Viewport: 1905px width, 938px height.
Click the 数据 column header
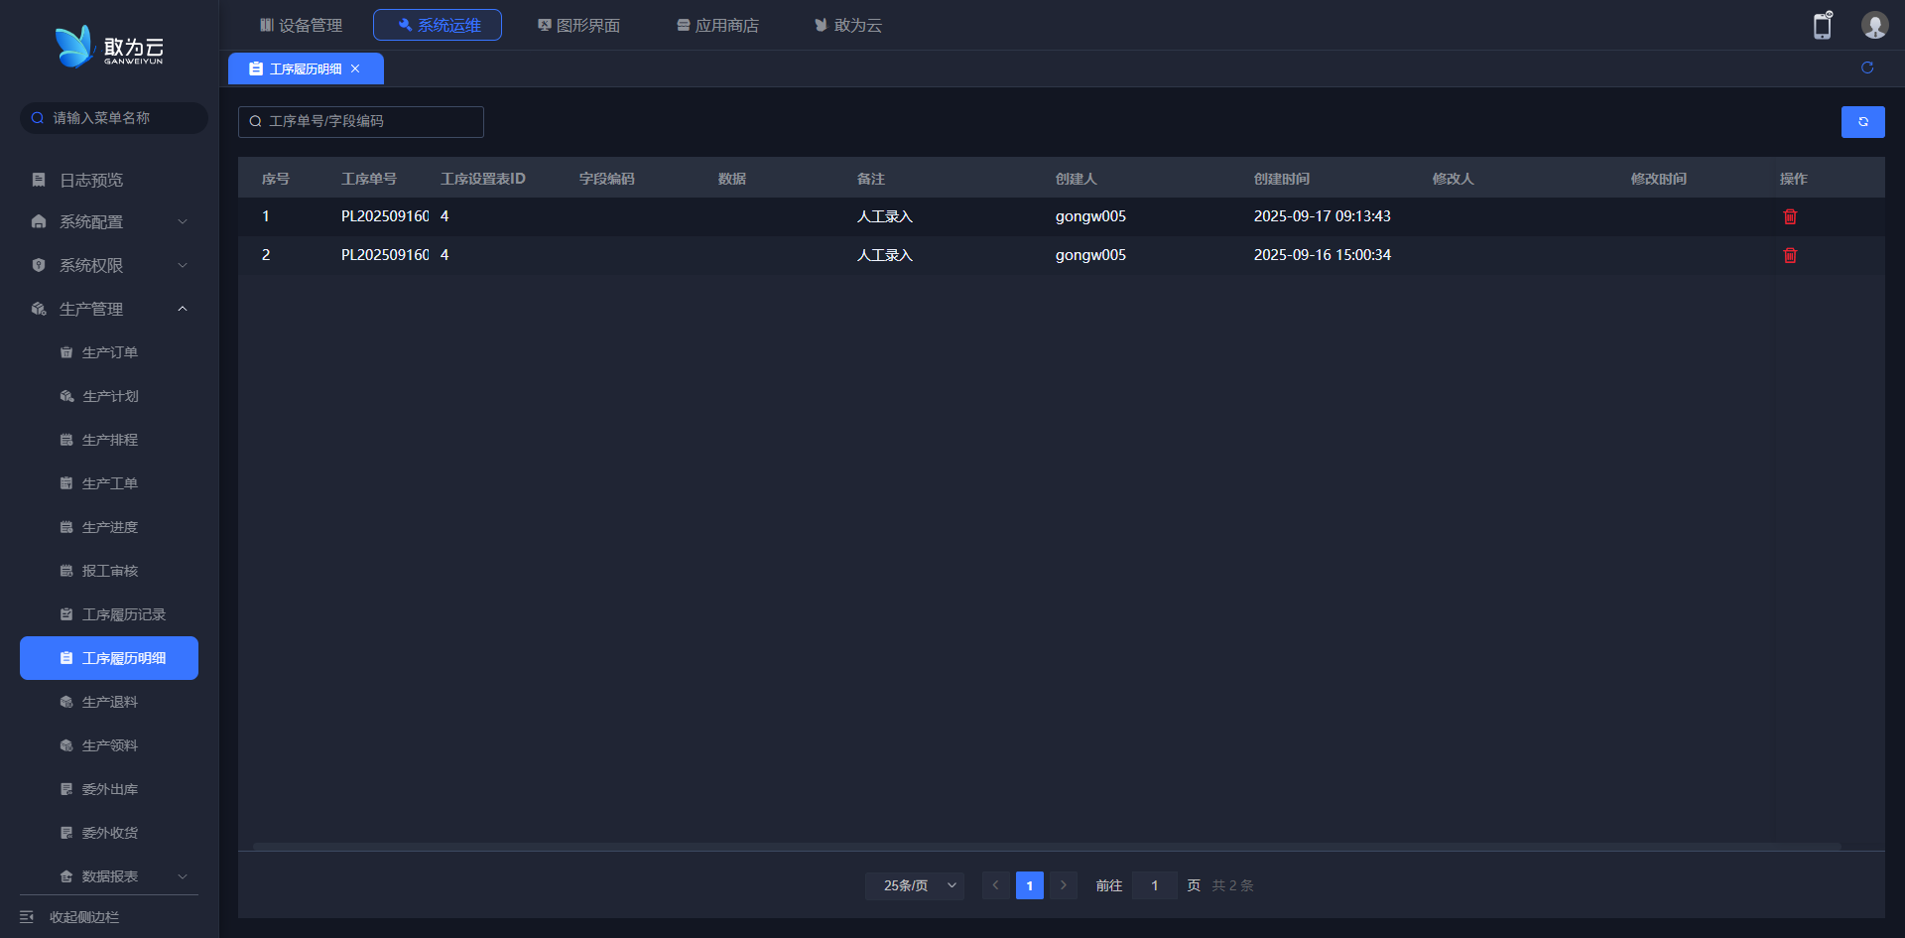(732, 179)
